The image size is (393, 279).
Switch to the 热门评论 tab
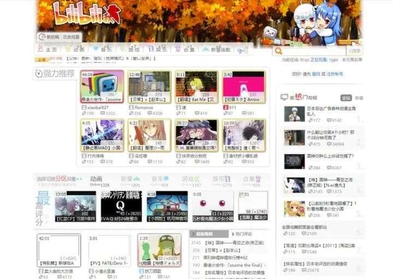pyautogui.click(x=242, y=234)
